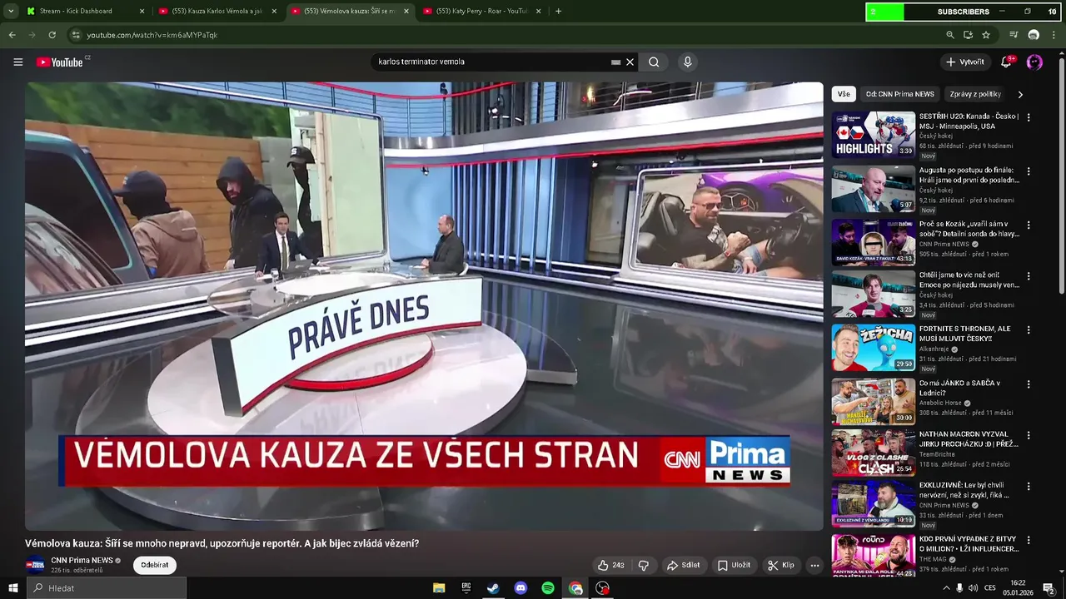Open YouTube notifications bell
This screenshot has height=599, width=1066.
(1007, 62)
